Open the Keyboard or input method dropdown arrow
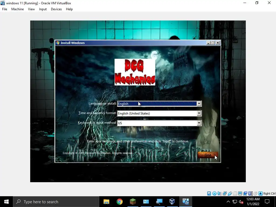Viewport: 276px width, 207px height. [199, 123]
